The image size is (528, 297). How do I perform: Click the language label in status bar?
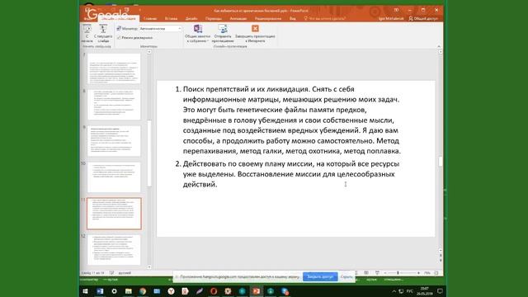point(125,273)
